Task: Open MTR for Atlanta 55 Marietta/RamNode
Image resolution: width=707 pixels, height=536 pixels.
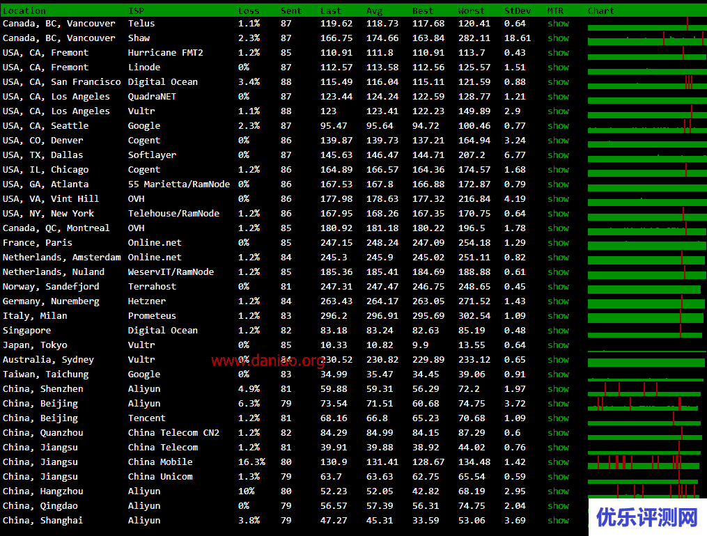Action: pyautogui.click(x=558, y=184)
